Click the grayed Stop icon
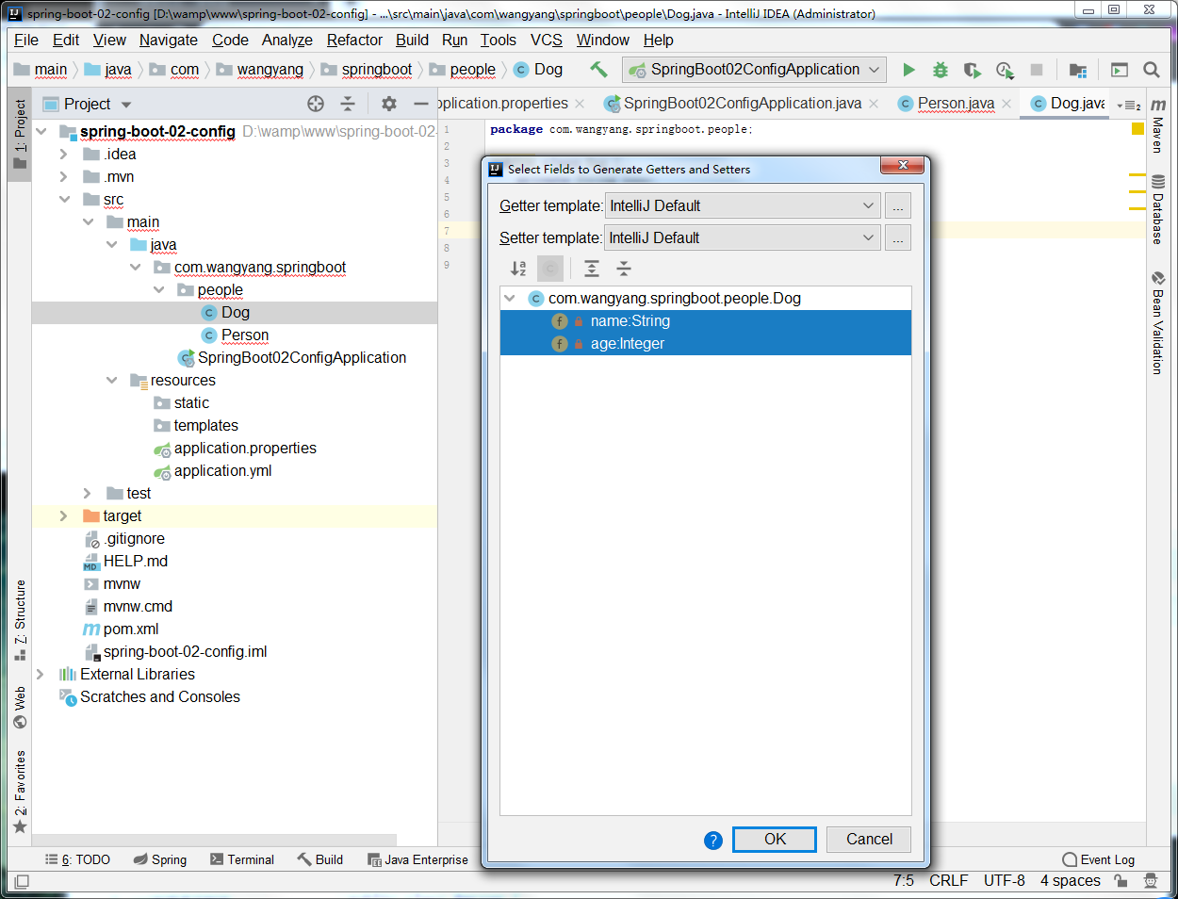Image resolution: width=1178 pixels, height=899 pixels. click(x=1037, y=70)
